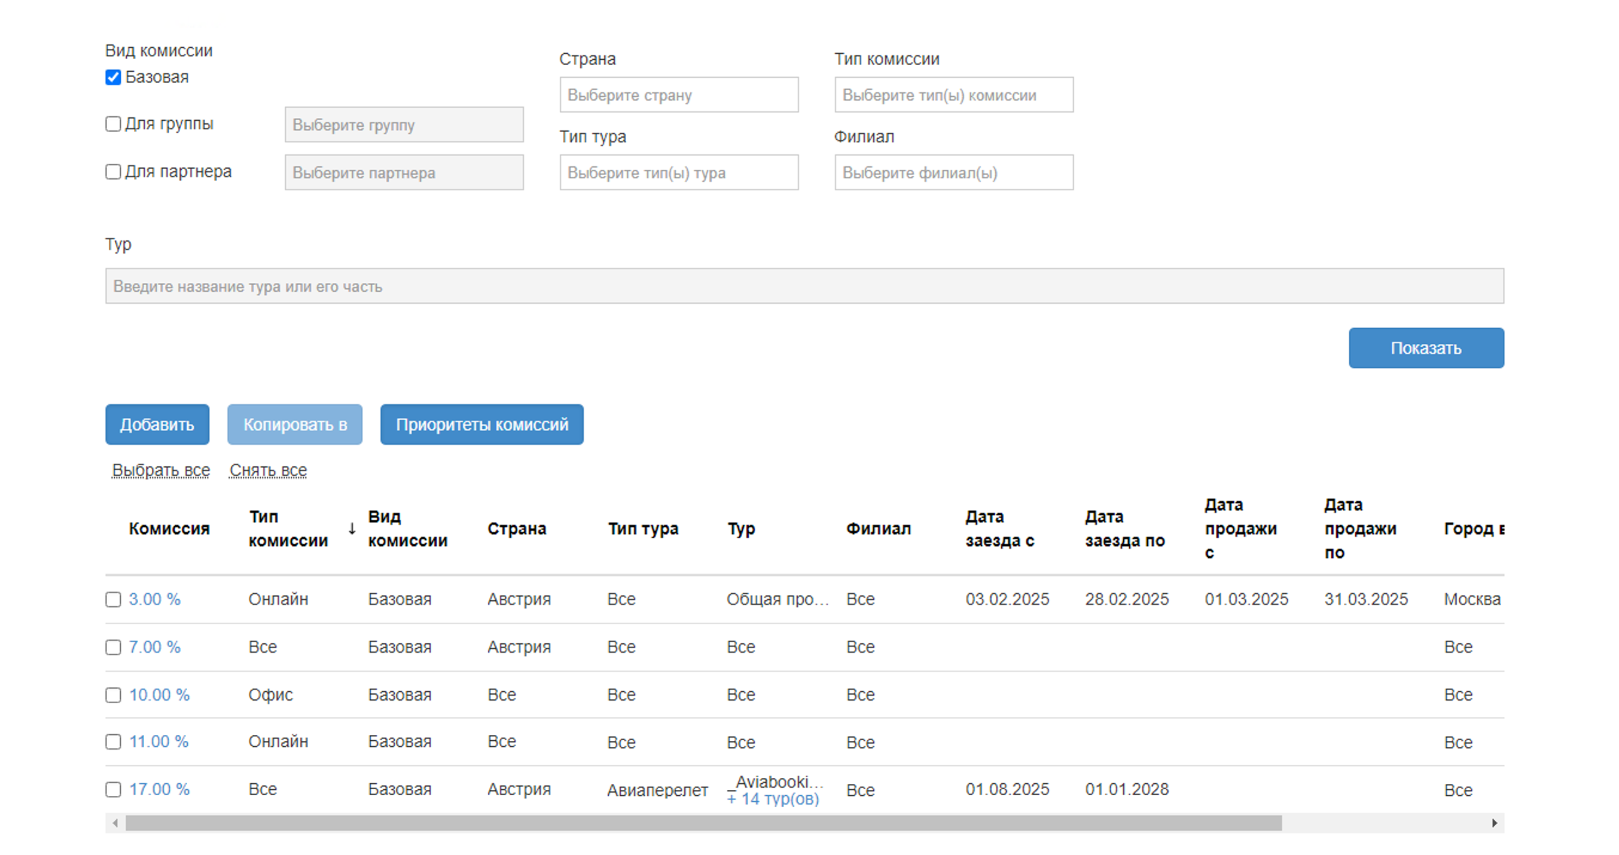Image resolution: width=1619 pixels, height=855 pixels.
Task: Click the Выбрать все link
Action: click(161, 470)
